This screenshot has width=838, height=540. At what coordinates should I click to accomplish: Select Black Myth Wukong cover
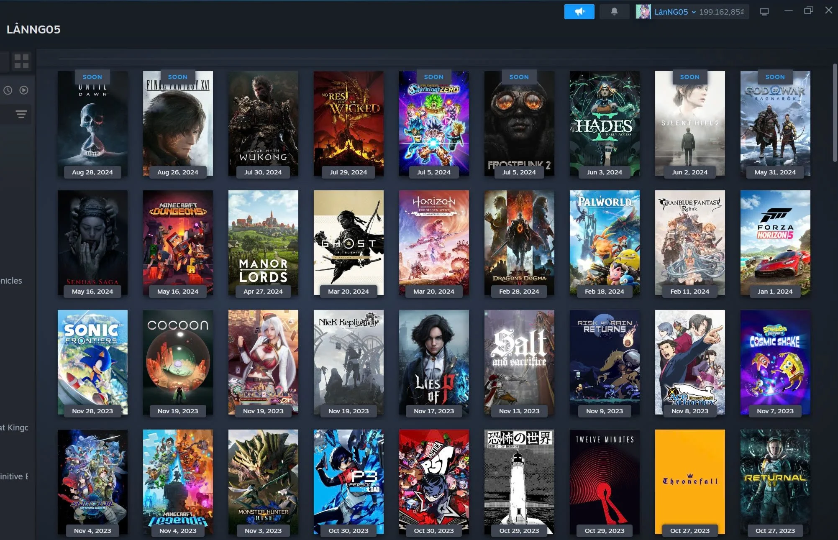(x=263, y=123)
